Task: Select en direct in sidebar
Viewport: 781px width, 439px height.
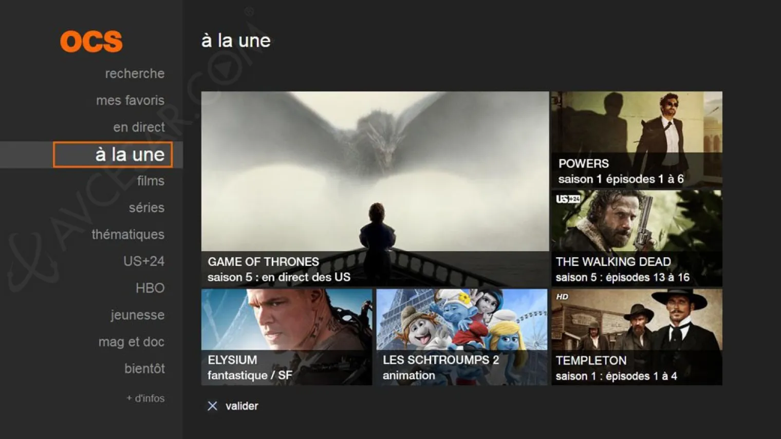Action: point(139,127)
